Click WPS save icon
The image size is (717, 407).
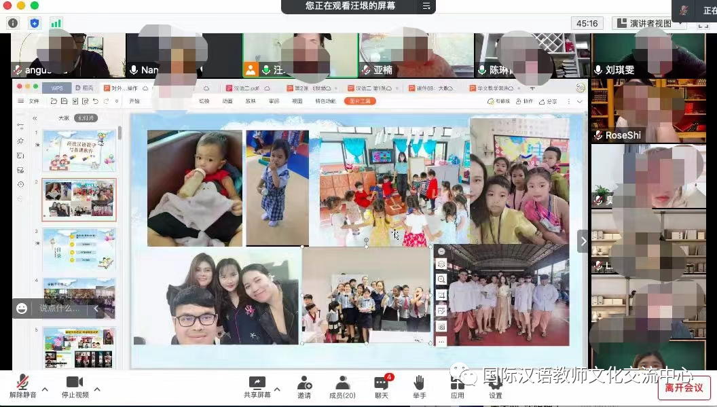65,101
